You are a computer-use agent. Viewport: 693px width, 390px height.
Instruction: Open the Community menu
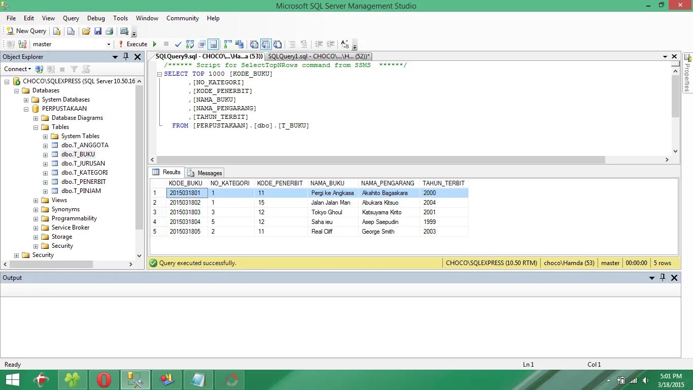click(x=183, y=18)
